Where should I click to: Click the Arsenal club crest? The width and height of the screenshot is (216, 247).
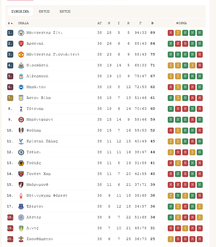coord(21,44)
